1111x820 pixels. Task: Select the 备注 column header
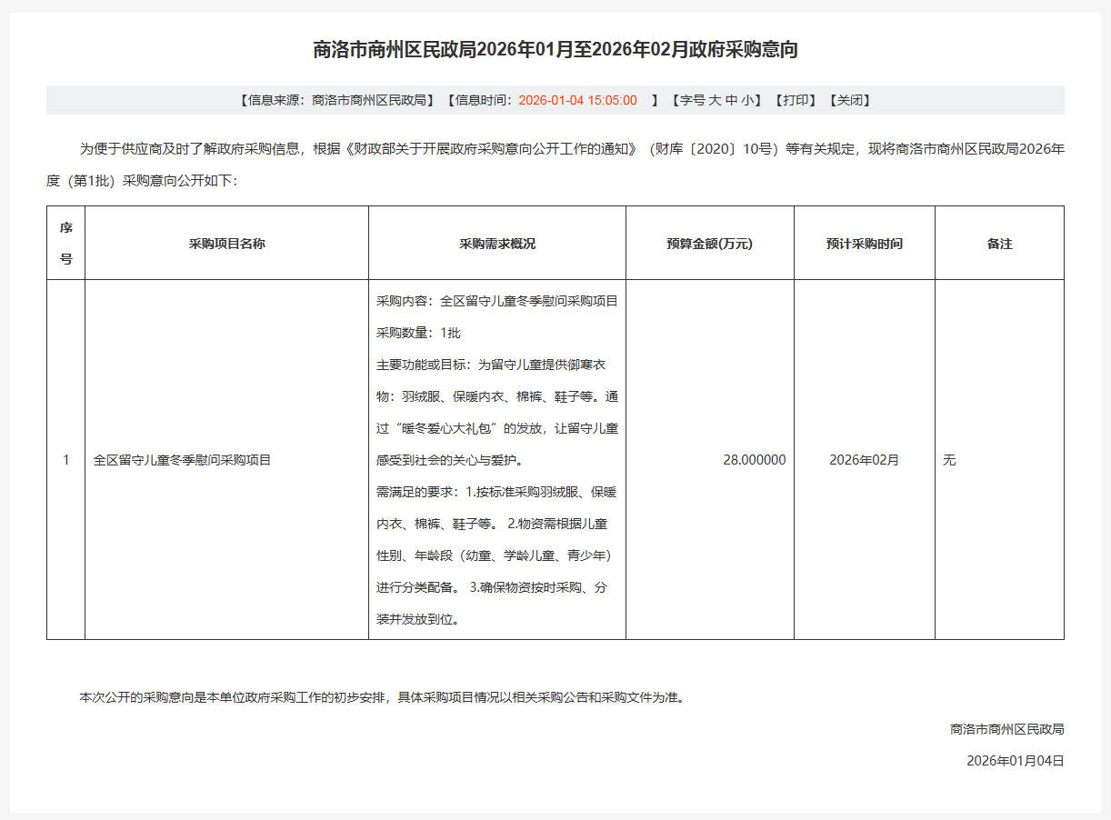[x=999, y=244]
